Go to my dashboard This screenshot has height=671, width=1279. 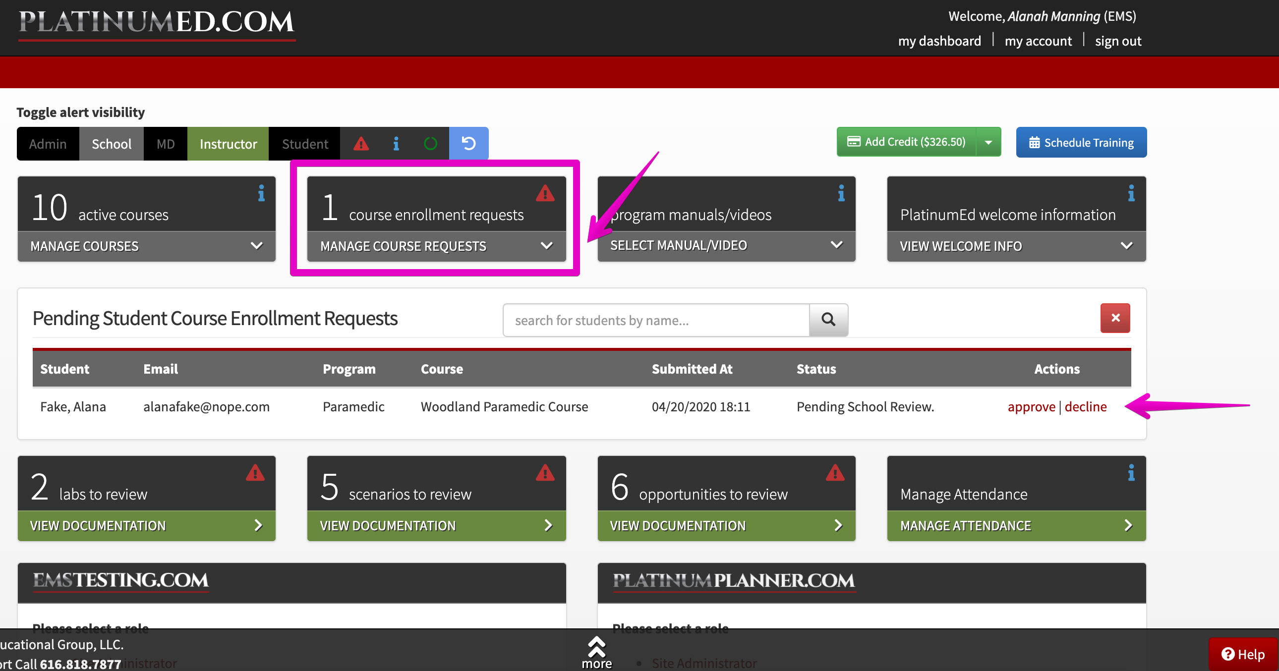pyautogui.click(x=939, y=41)
